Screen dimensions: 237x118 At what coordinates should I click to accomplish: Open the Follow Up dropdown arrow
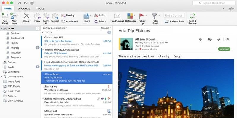[x=146, y=16]
